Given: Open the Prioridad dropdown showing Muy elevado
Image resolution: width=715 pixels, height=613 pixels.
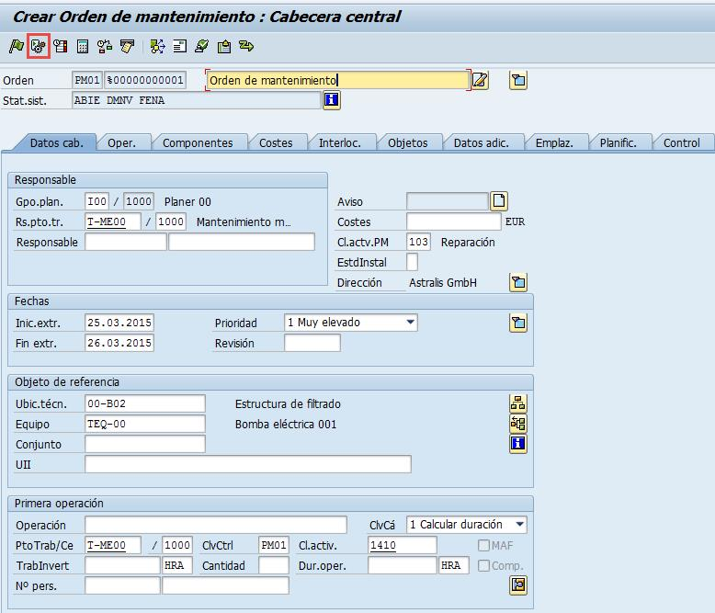Looking at the screenshot, I should coord(351,323).
